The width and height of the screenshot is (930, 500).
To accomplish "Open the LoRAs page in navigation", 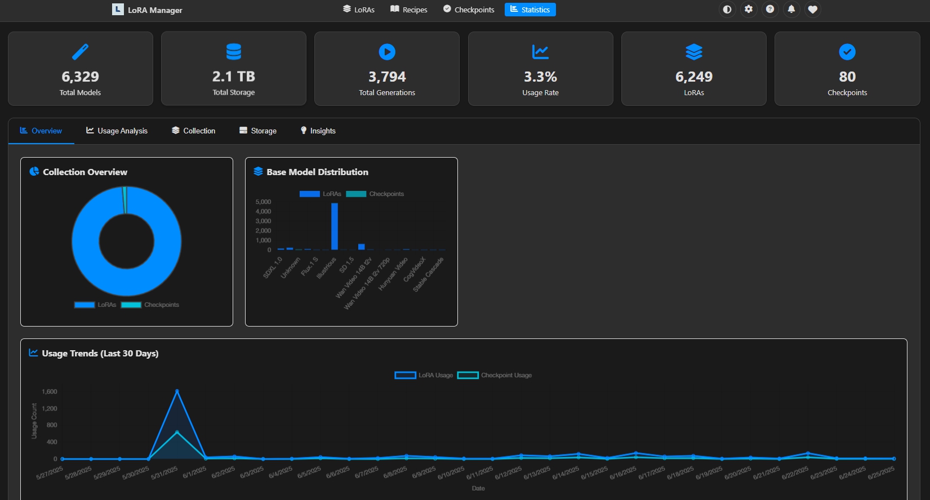I will tap(359, 10).
